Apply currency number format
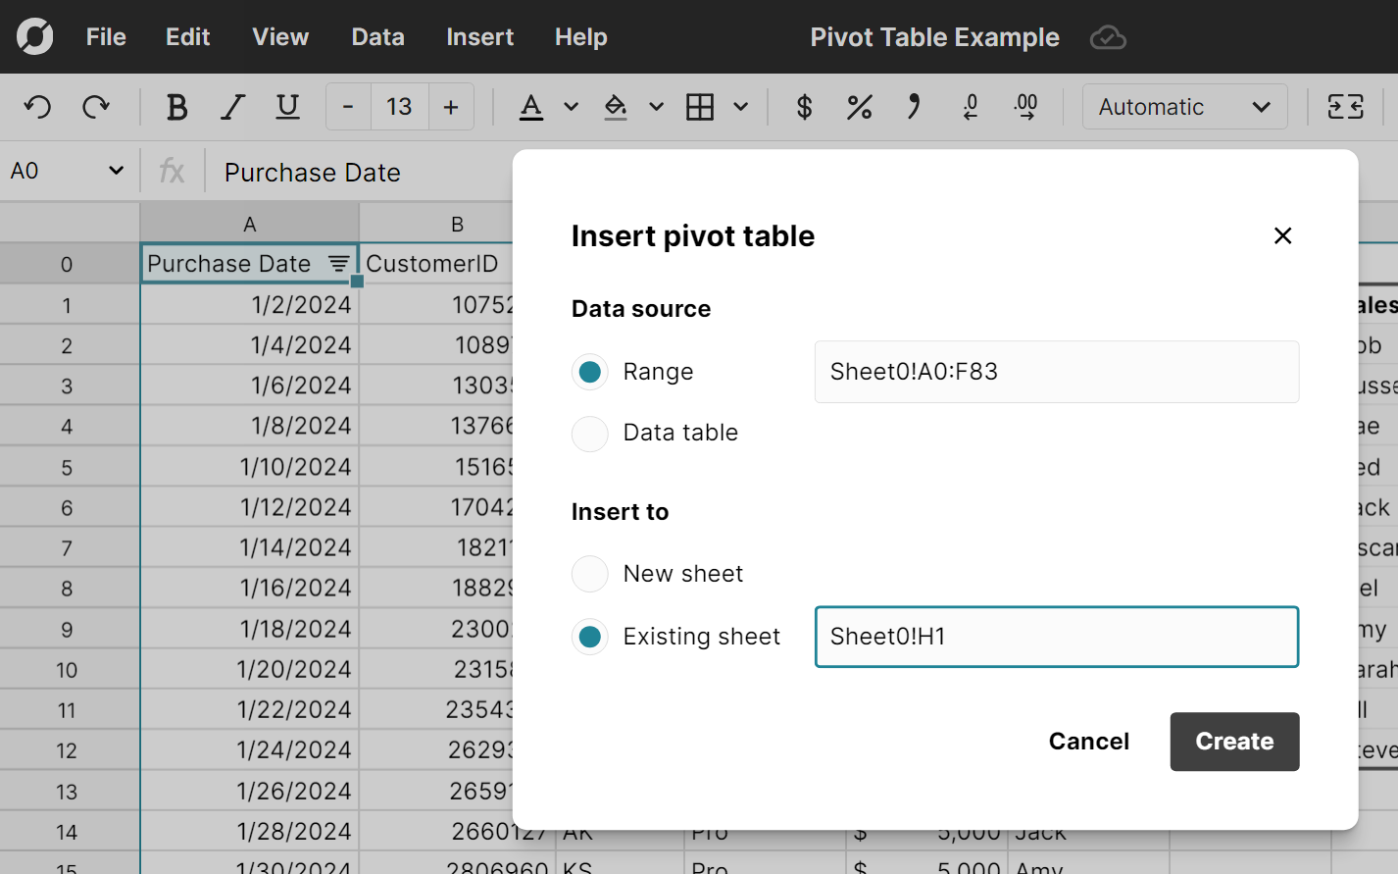 point(804,107)
